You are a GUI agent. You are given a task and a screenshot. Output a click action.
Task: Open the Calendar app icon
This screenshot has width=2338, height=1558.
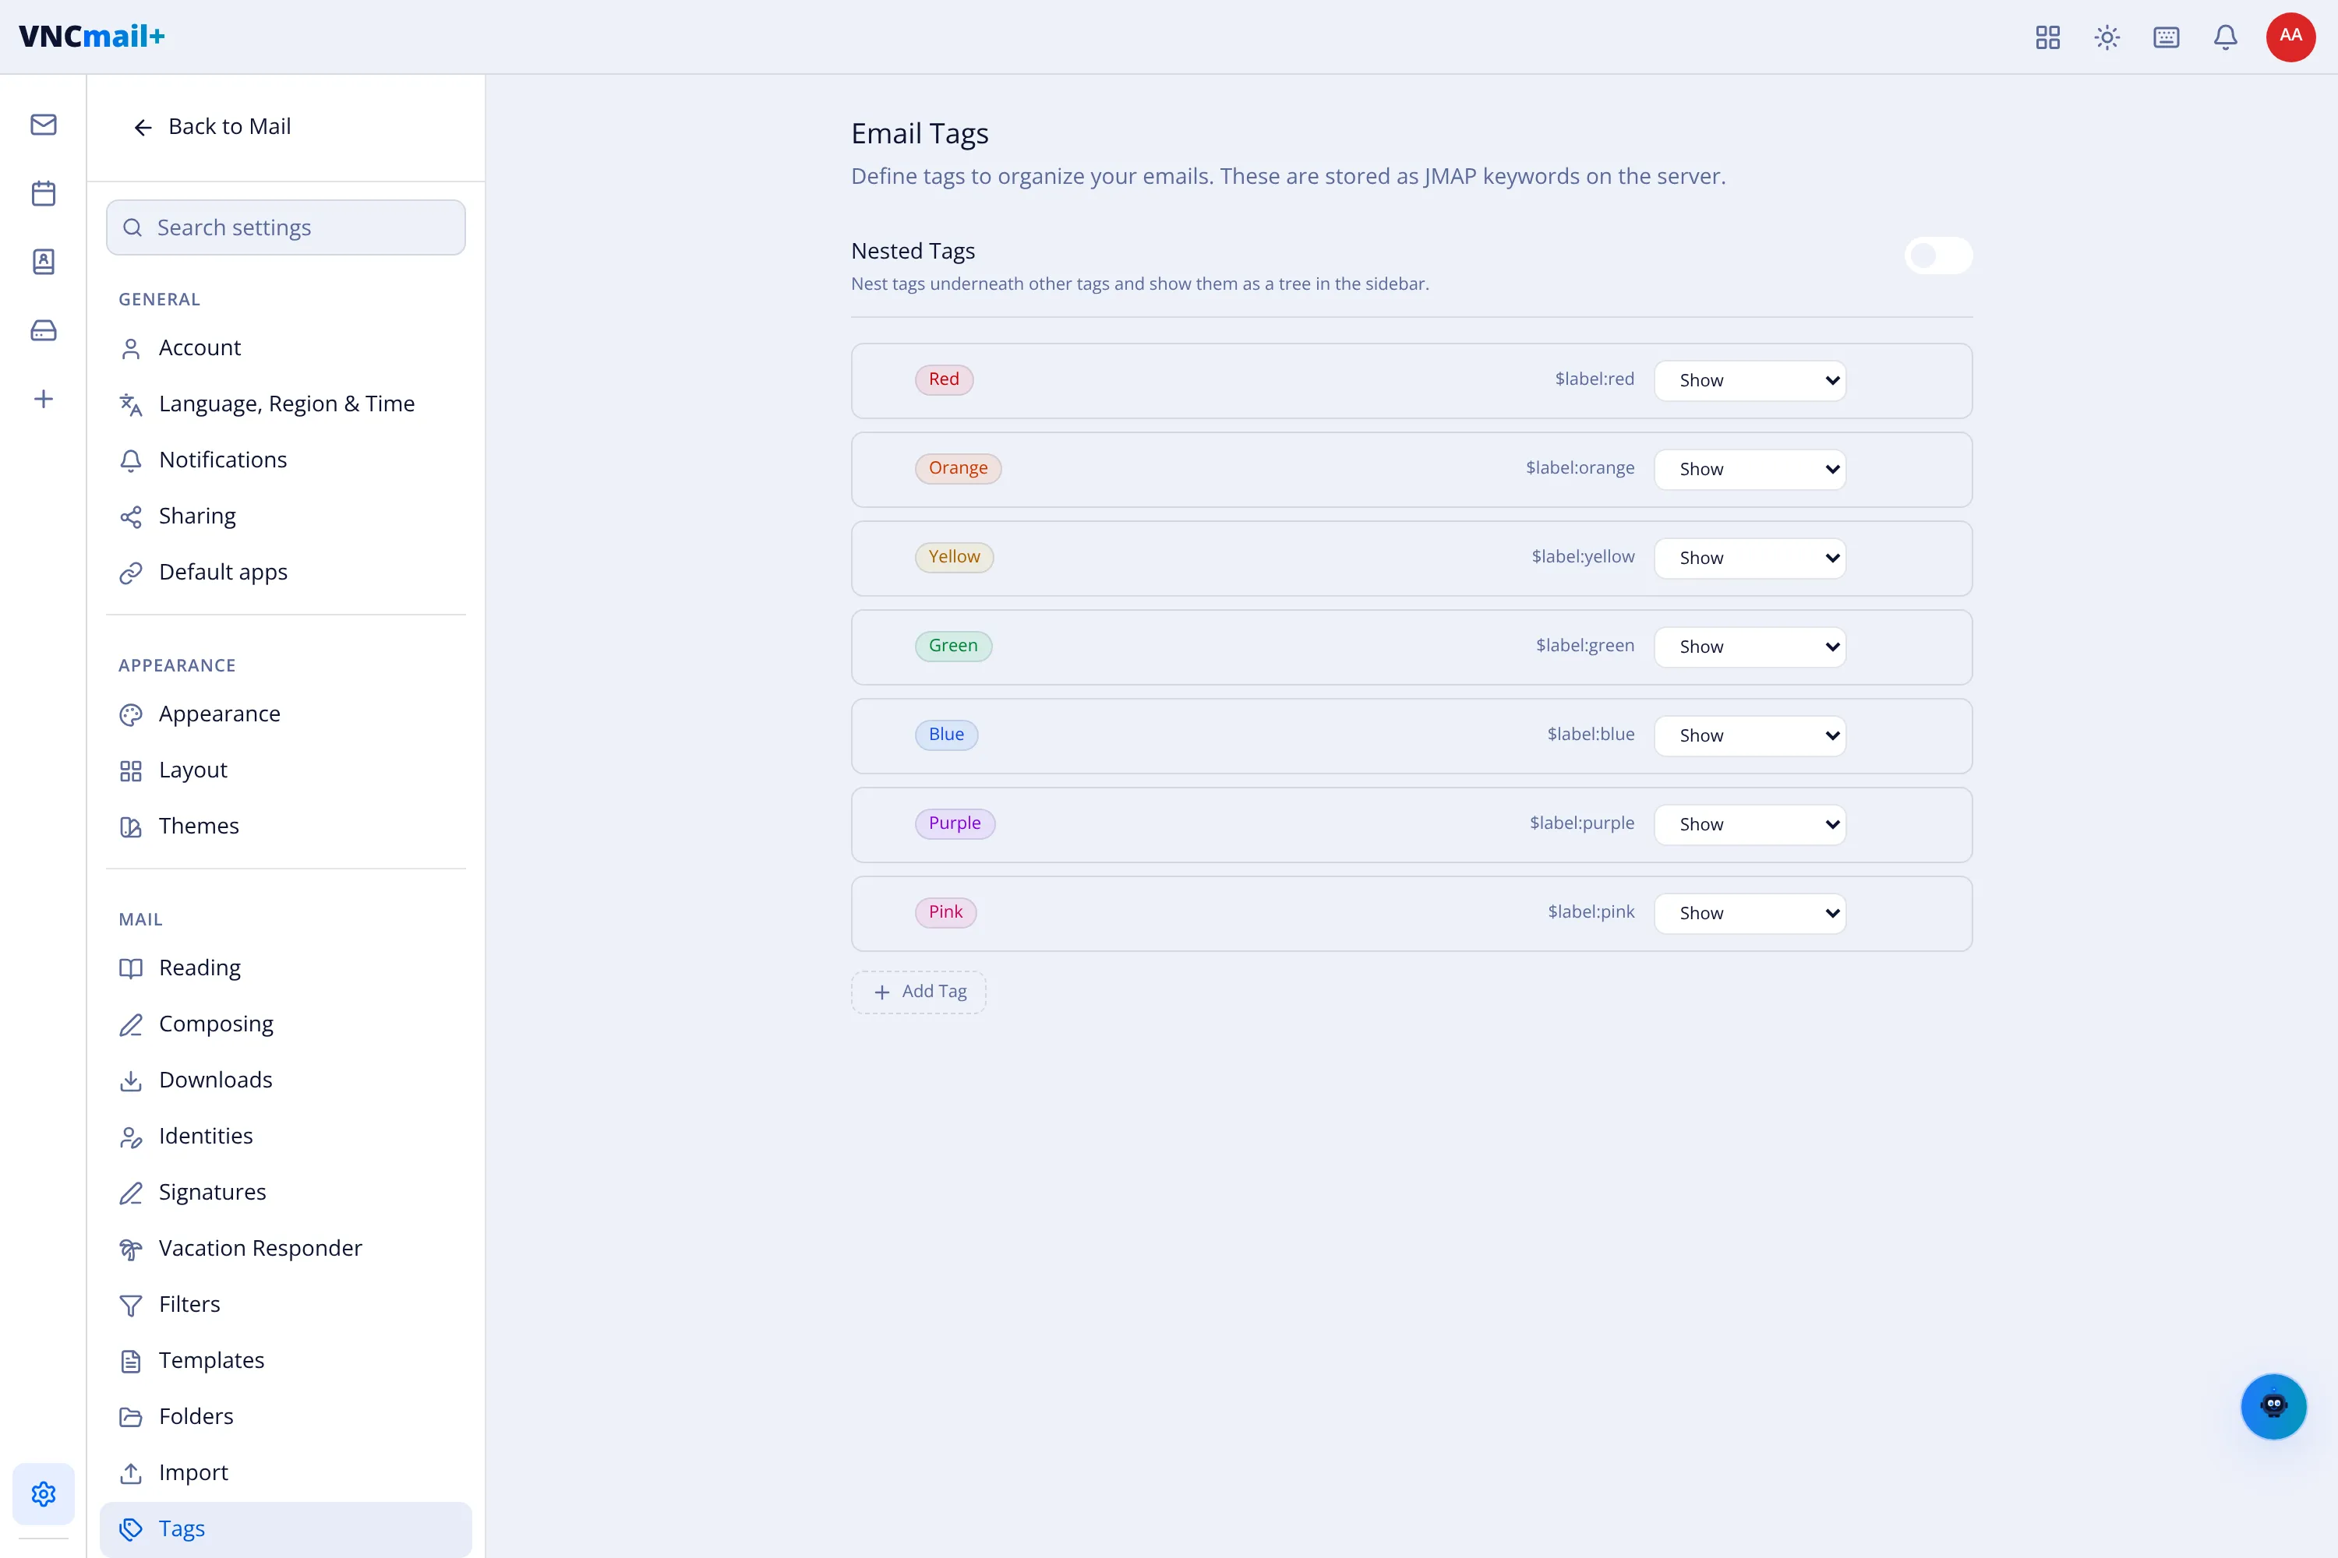coord(44,192)
